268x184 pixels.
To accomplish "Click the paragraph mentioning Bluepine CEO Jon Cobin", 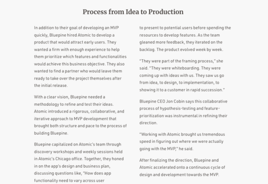I will click(x=184, y=112).
